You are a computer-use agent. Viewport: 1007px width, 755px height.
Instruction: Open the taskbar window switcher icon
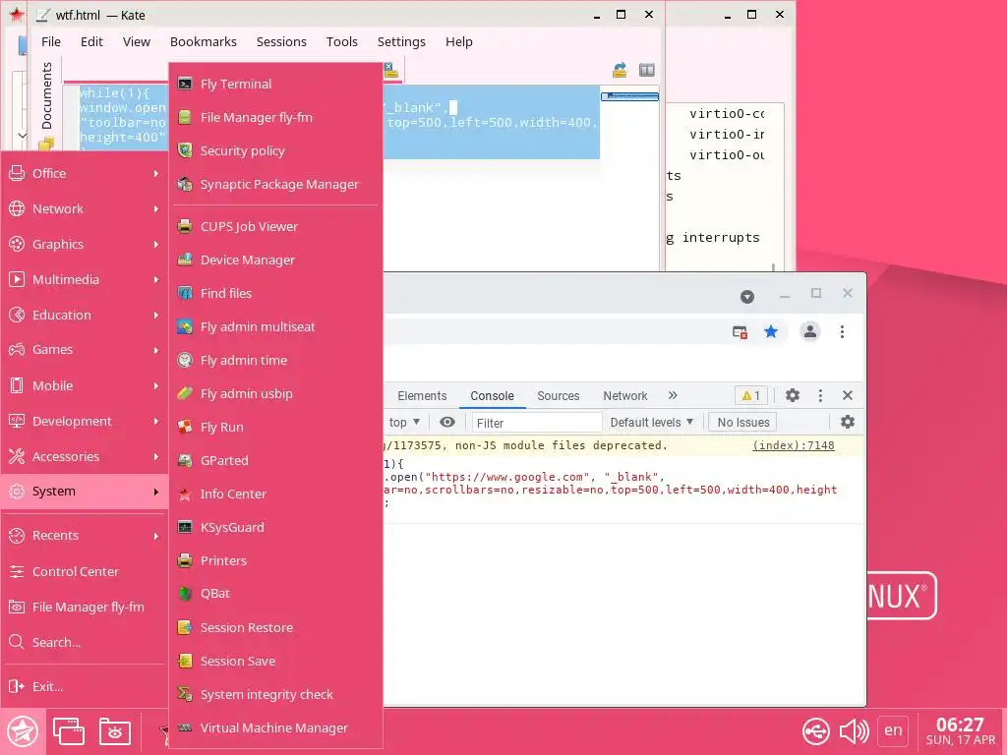[x=69, y=731]
